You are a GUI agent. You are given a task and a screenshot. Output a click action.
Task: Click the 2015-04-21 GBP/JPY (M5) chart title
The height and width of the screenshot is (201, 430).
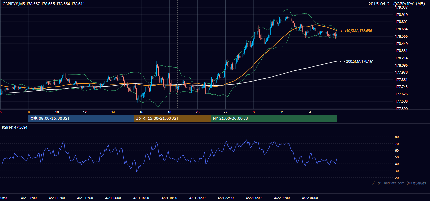click(x=397, y=4)
